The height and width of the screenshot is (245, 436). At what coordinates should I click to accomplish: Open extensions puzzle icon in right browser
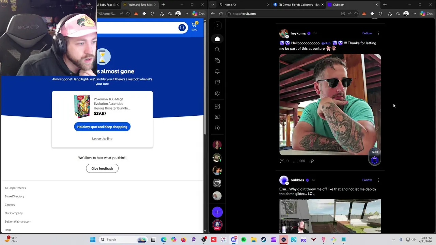click(x=380, y=14)
